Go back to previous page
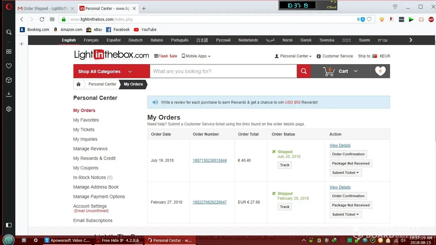The height and width of the screenshot is (245, 436). pyautogui.click(x=22, y=19)
